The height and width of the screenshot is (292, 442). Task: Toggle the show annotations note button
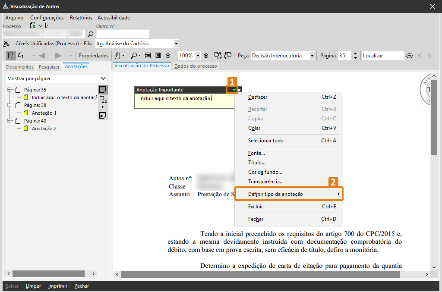(x=102, y=90)
